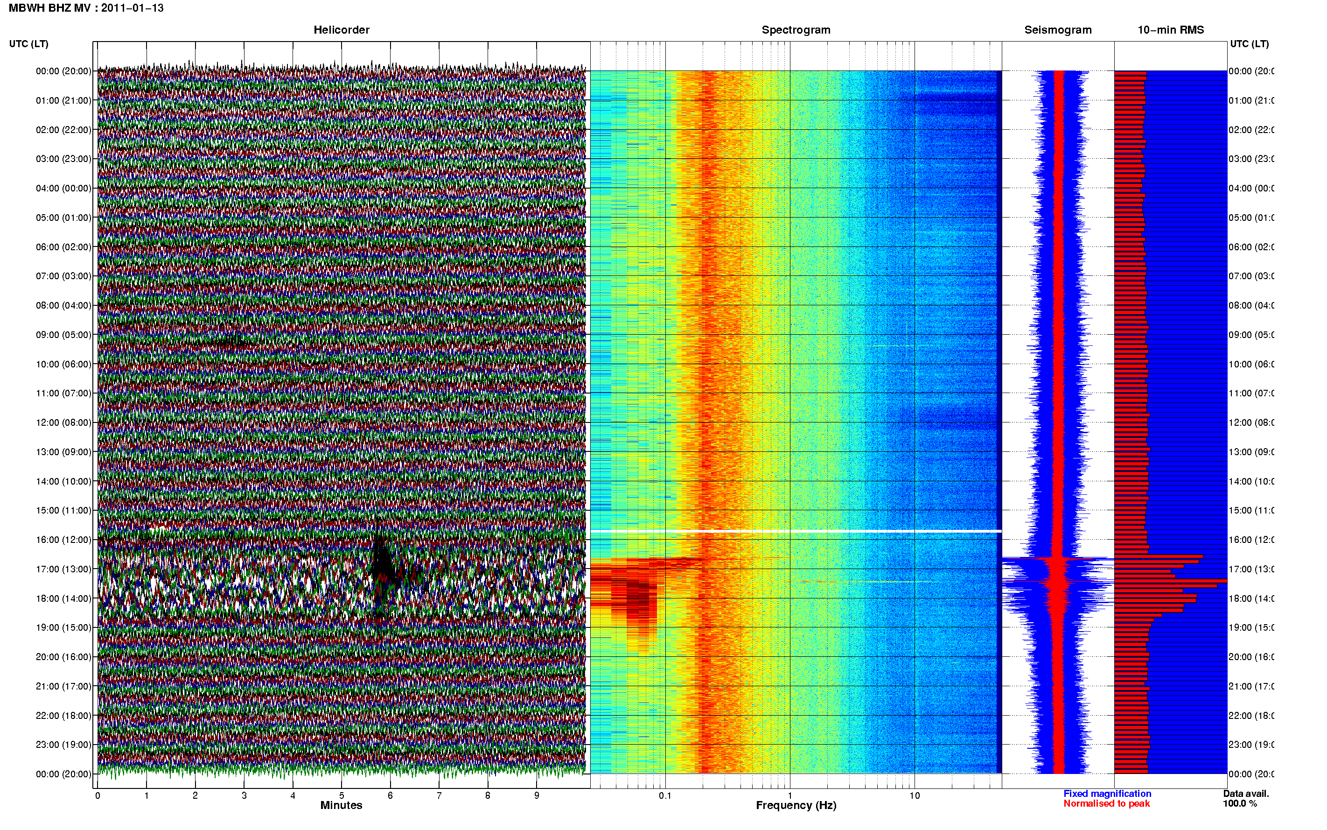This screenshot has width=1327, height=830.
Task: Click the Minutes axis label under helicorder
Action: (341, 805)
